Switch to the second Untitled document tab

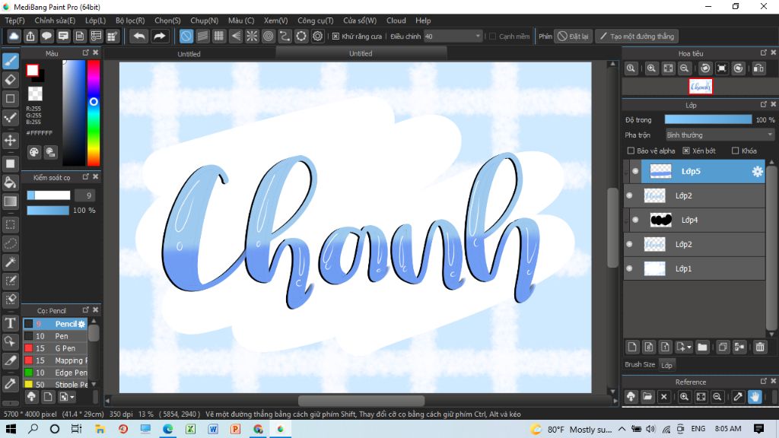click(361, 53)
